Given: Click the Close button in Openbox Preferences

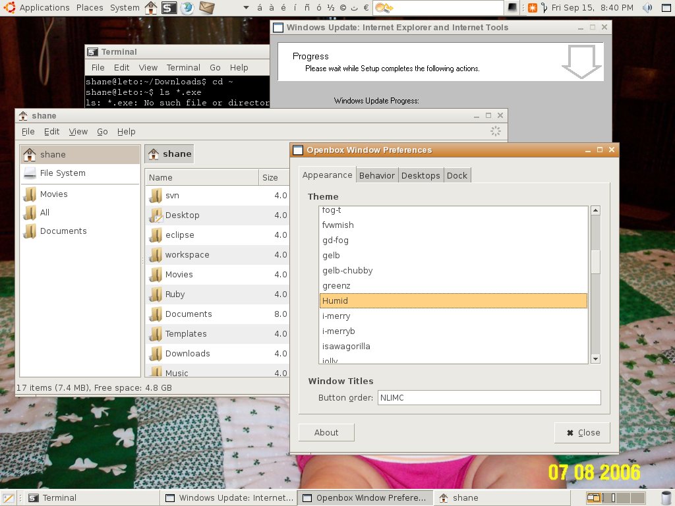Looking at the screenshot, I should [x=583, y=432].
